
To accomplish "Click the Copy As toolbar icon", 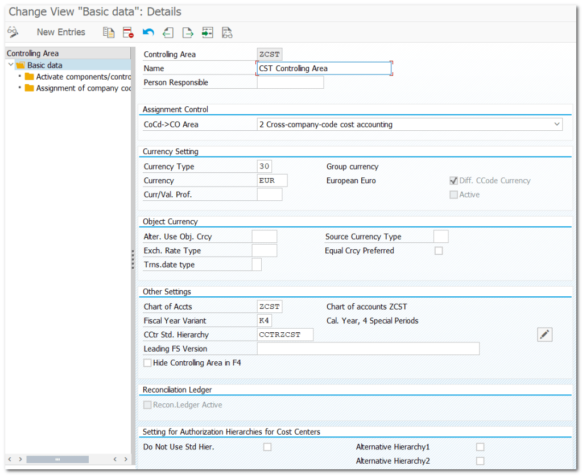I will [108, 32].
